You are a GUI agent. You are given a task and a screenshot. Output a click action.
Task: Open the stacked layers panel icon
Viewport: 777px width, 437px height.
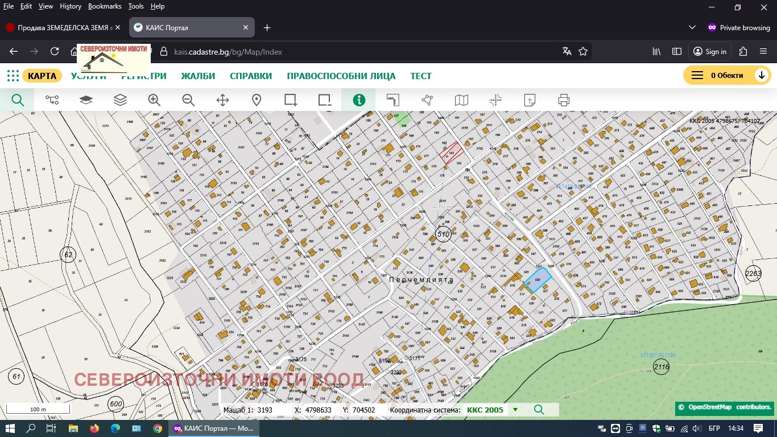point(120,100)
